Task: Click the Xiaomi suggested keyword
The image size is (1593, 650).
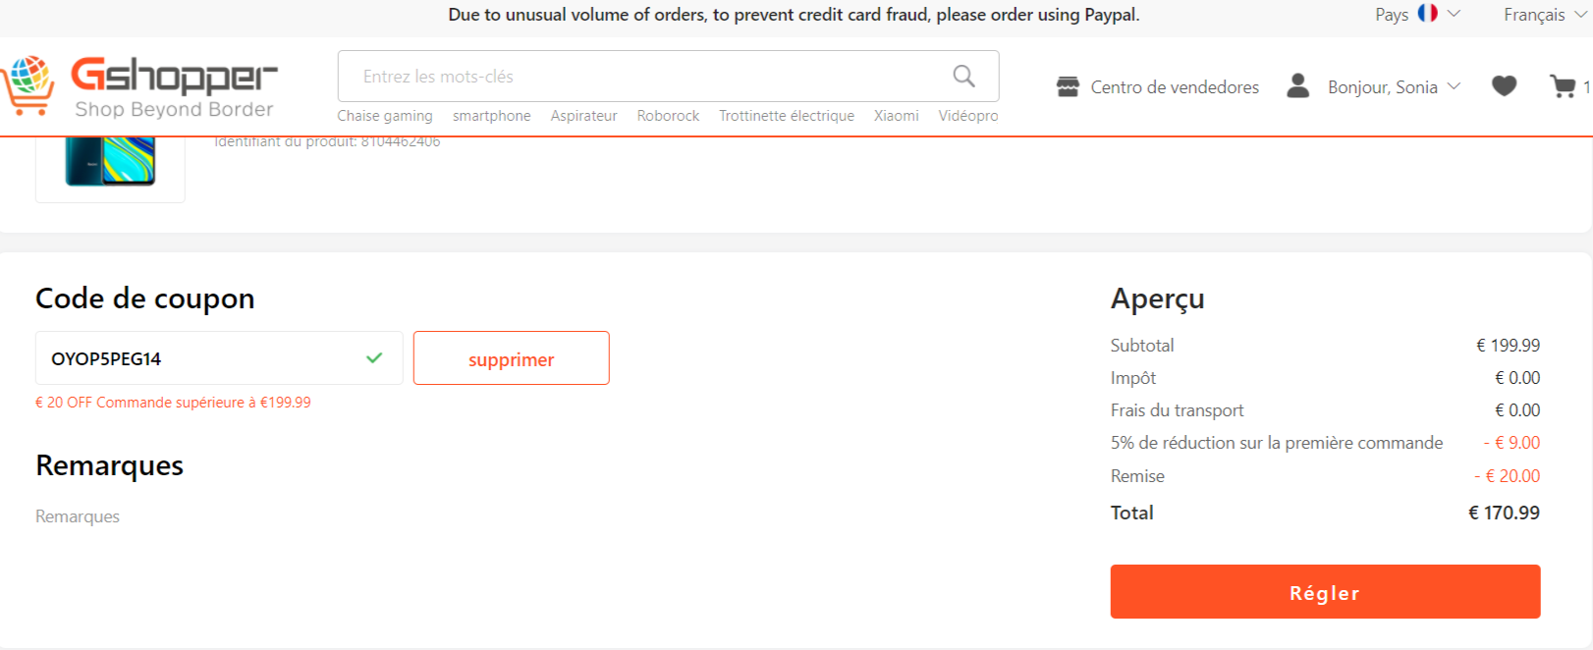Action: coord(896,116)
